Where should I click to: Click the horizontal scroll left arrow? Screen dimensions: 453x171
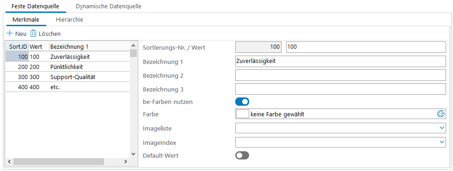pyautogui.click(x=9, y=161)
